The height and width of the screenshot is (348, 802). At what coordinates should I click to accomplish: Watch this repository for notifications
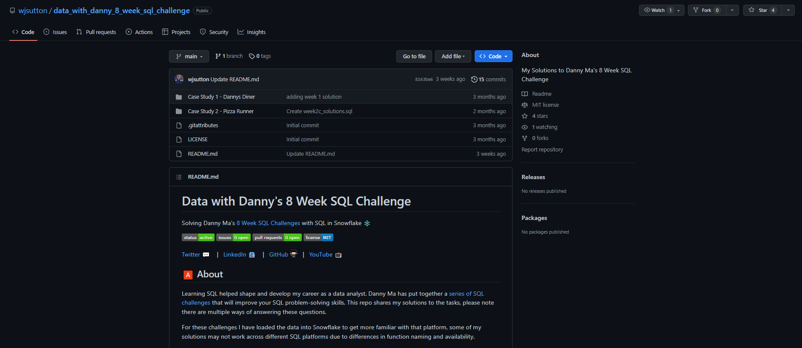(658, 10)
